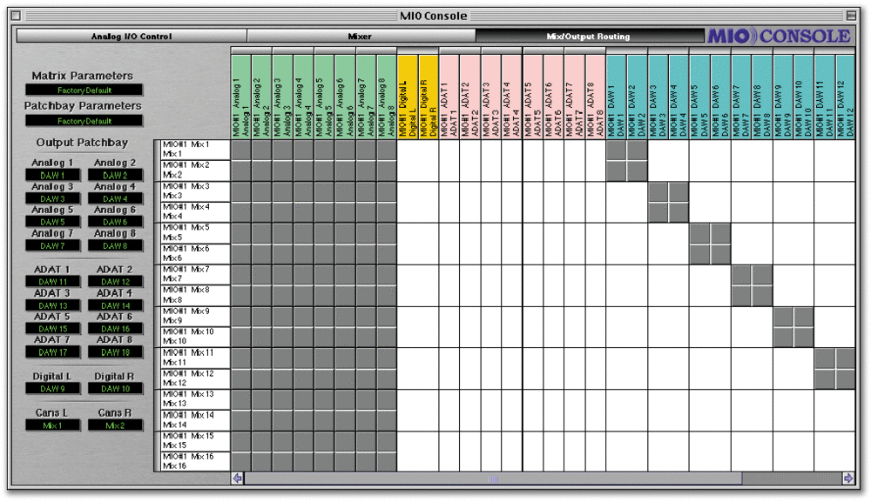Enable the Mix 1 to Digital L routing cell
871x502 pixels.
pos(408,150)
